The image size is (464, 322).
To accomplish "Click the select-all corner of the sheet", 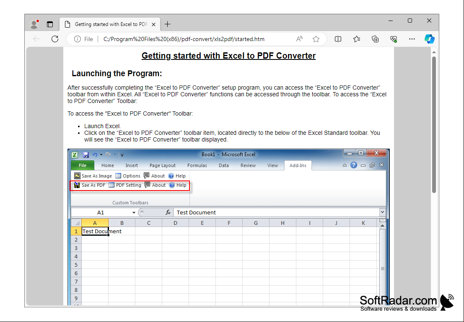I will 76,223.
